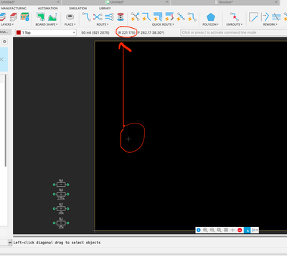Click the red stacked-layers icon in Layers group
Screen dimensions: 287x260
pyautogui.click(x=14, y=17)
